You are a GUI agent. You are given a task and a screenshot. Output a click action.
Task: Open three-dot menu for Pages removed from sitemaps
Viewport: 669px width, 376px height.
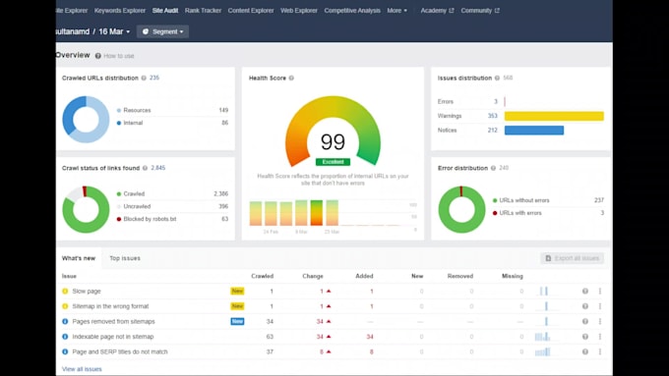point(600,321)
